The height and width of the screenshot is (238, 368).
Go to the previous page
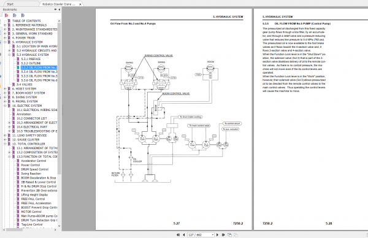184,235
